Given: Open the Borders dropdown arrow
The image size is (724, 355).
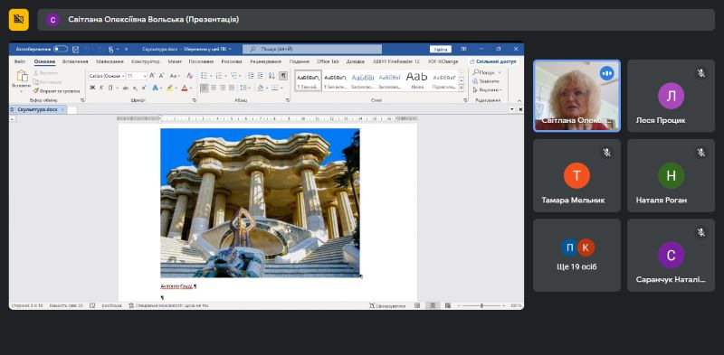Looking at the screenshot, I should (282, 88).
